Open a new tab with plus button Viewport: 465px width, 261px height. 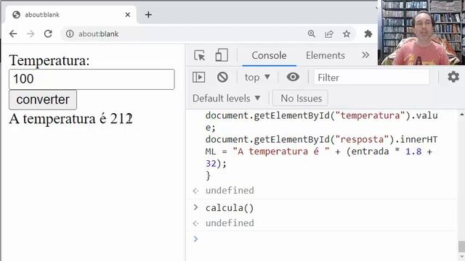tap(148, 14)
